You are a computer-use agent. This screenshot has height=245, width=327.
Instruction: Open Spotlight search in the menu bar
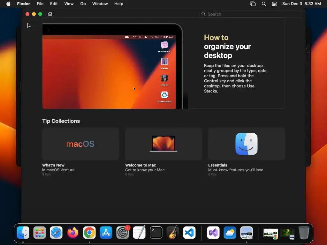click(x=263, y=4)
